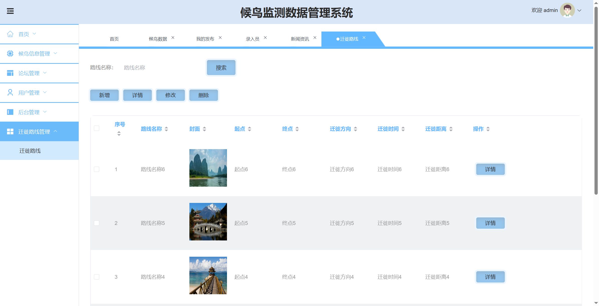599x306 pixels.
Task: Tick the select-all checkbox in table header
Action: tap(96, 128)
